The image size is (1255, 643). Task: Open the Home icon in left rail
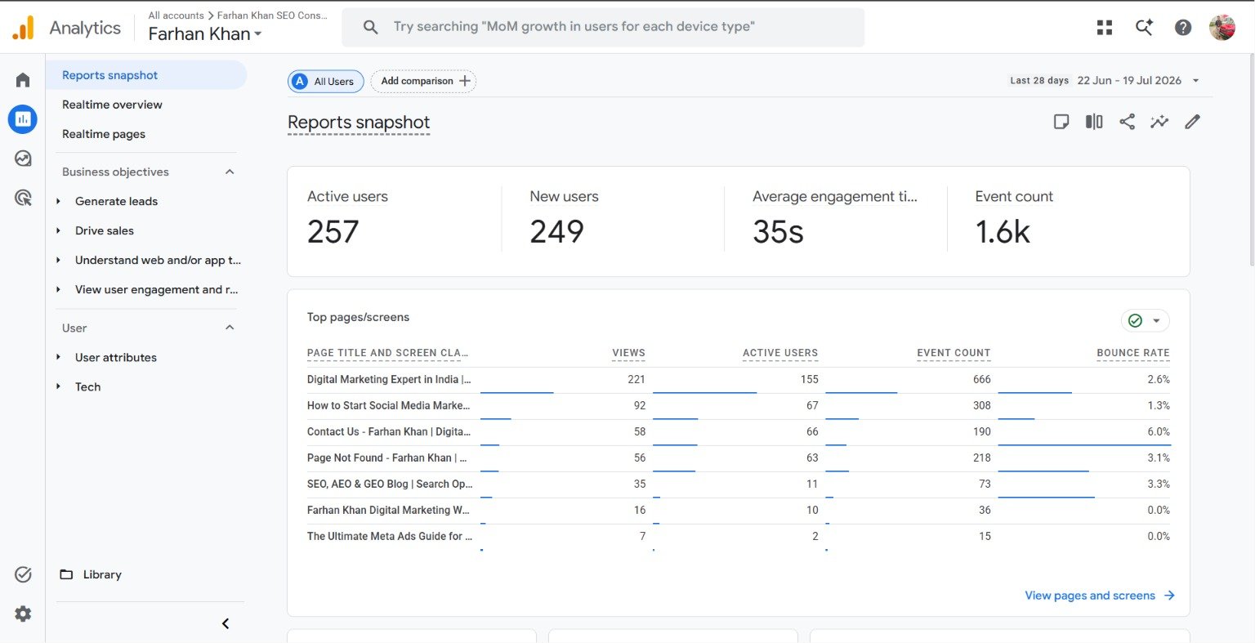tap(23, 80)
